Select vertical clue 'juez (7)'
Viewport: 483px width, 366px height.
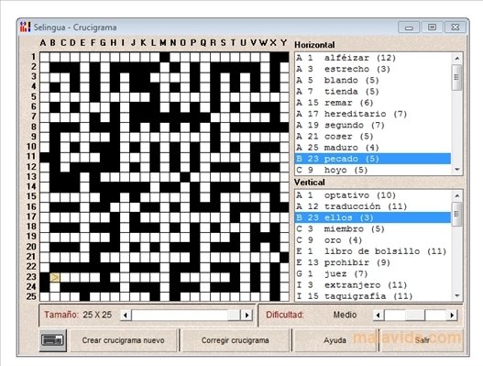[373, 273]
